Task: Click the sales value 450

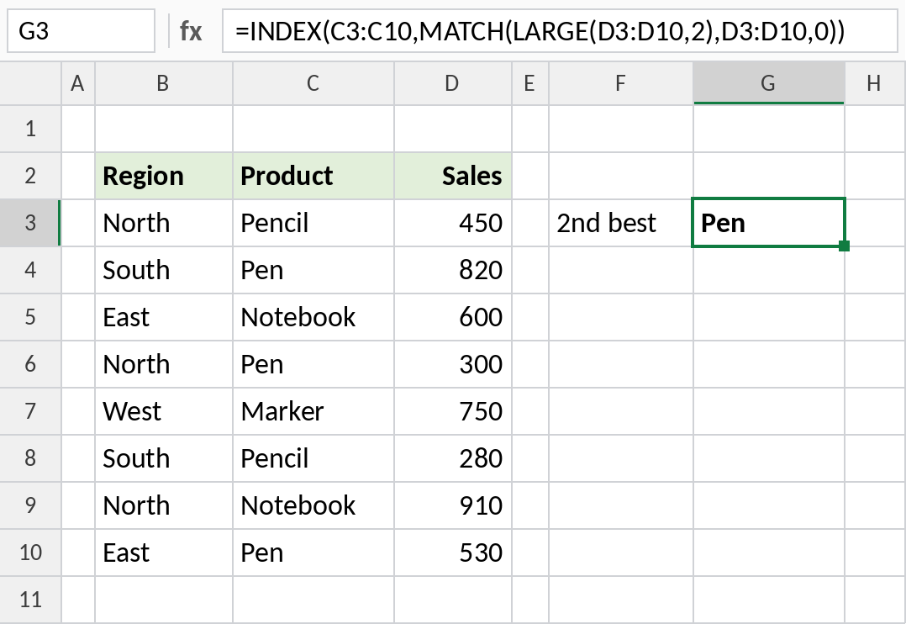Action: [452, 223]
